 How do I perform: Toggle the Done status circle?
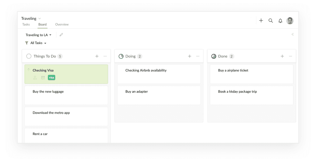coord(214,56)
